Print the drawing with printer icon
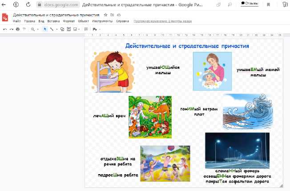 [x=17, y=29]
